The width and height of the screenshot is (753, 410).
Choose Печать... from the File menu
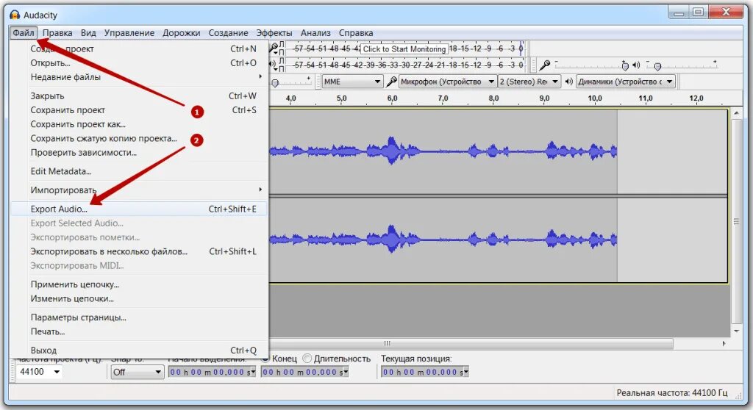139,331
